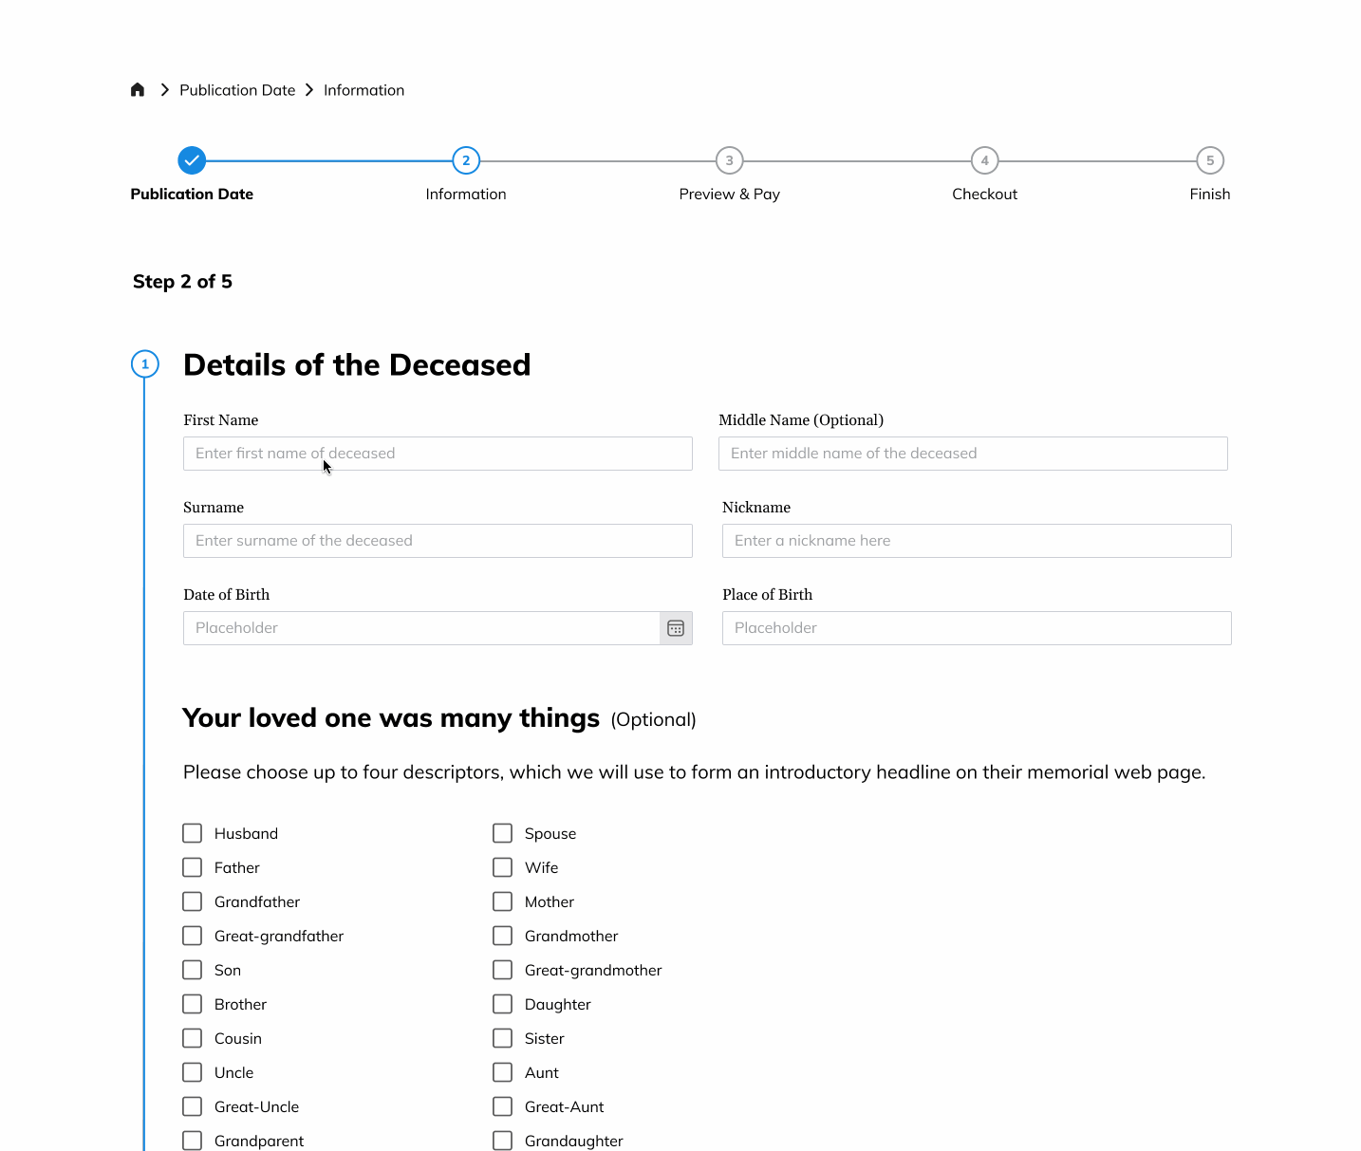Focus the Nickname input box
The height and width of the screenshot is (1151, 1361).
pos(977,541)
